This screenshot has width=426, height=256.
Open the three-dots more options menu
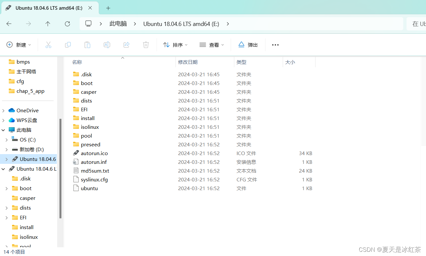pos(275,45)
